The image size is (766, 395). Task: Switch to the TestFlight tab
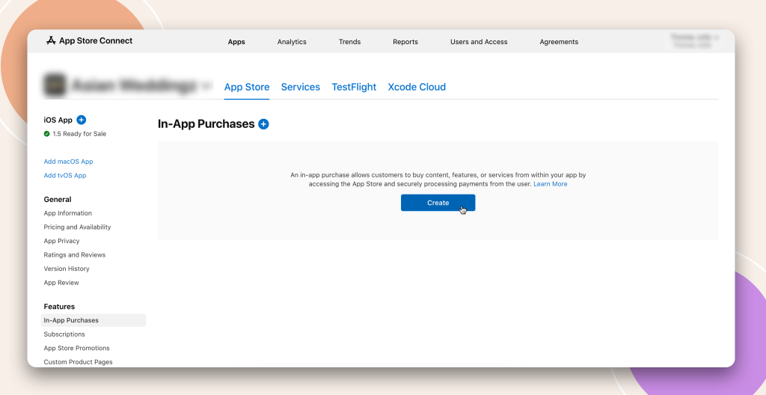[x=354, y=87]
